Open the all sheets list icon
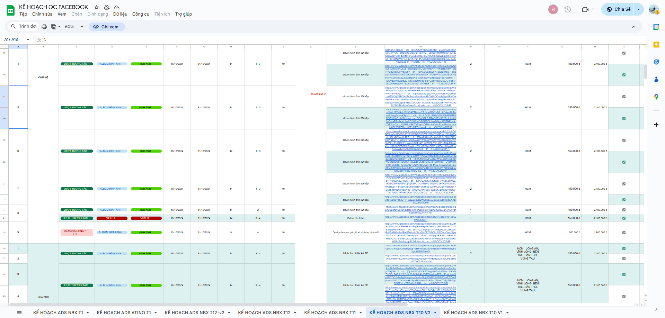 pos(19,312)
